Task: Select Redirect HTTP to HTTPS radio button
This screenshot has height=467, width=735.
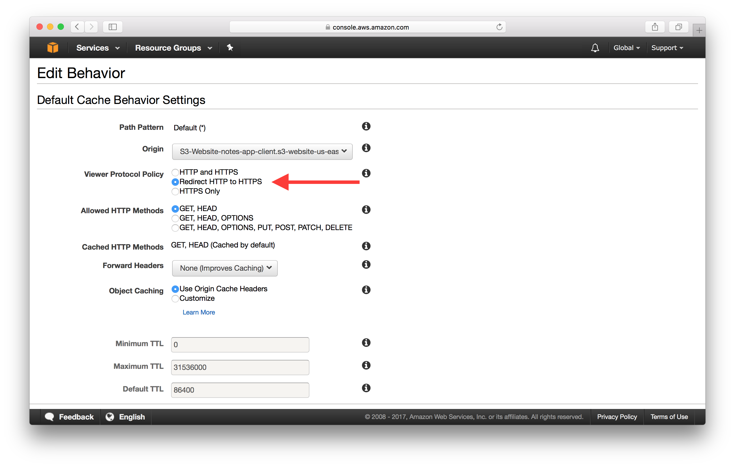Action: pos(175,182)
